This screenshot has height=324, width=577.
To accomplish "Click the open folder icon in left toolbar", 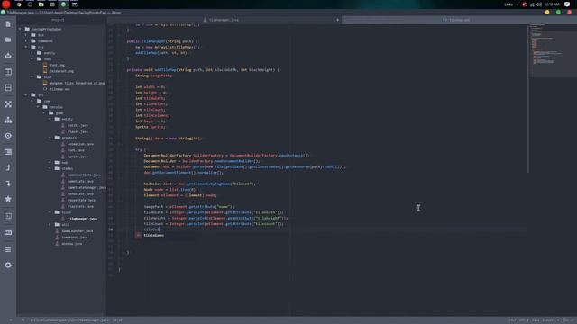I will [x=8, y=40].
